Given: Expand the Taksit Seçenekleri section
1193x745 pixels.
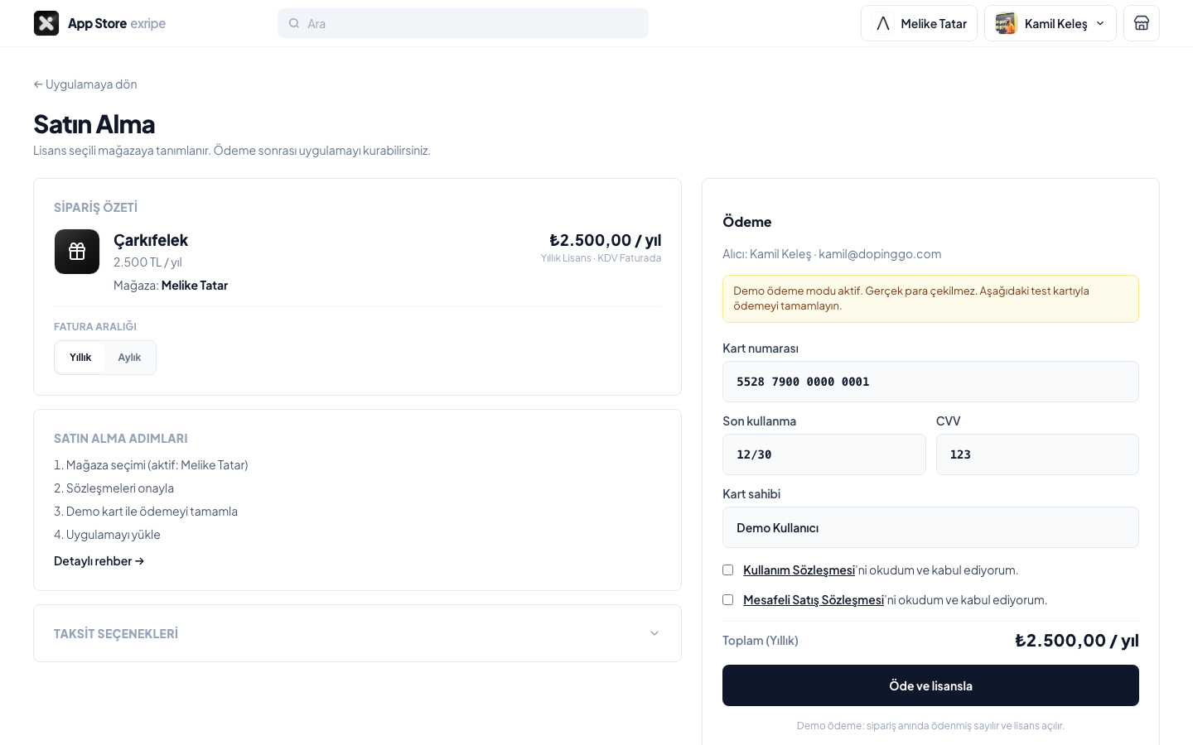Looking at the screenshot, I should [357, 633].
